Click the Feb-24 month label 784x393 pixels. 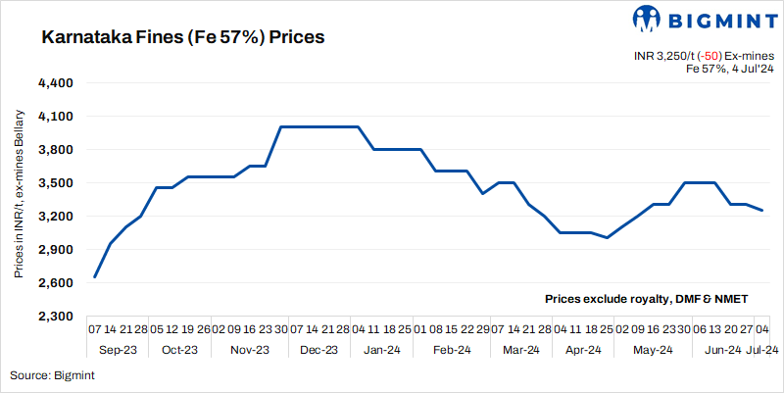tap(452, 350)
